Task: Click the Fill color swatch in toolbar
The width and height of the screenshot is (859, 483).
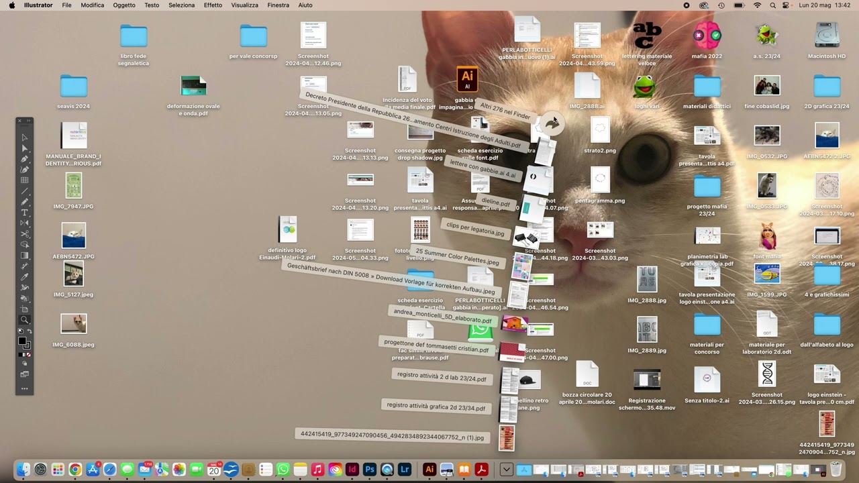Action: point(22,341)
